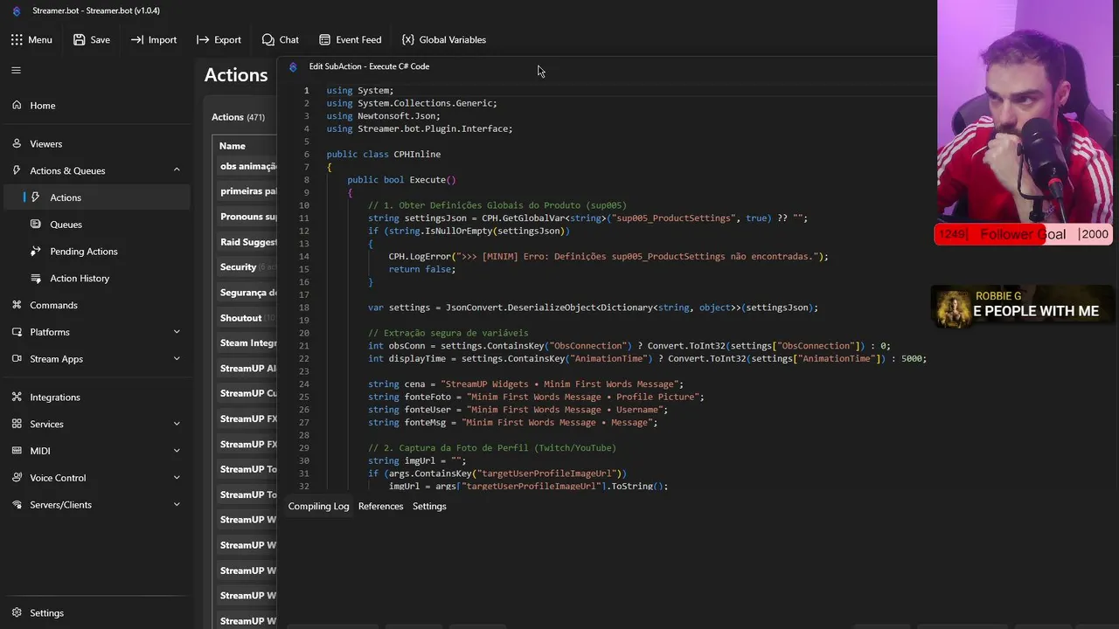The height and width of the screenshot is (629, 1119).
Task: Select the 'Raid Suggest' action group
Action: pos(248,242)
